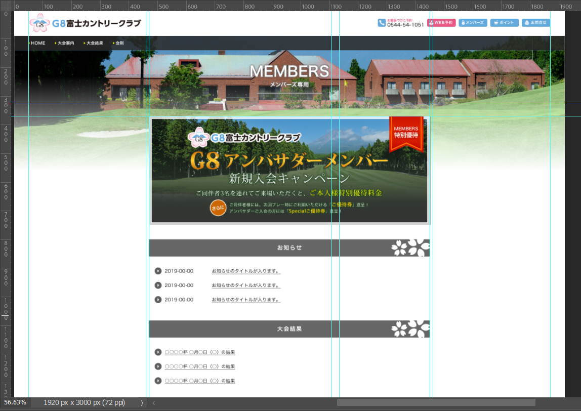Screen dimensions: 581x411
Task: Click the horizontal scrollbar thumb
Action: [x=436, y=403]
